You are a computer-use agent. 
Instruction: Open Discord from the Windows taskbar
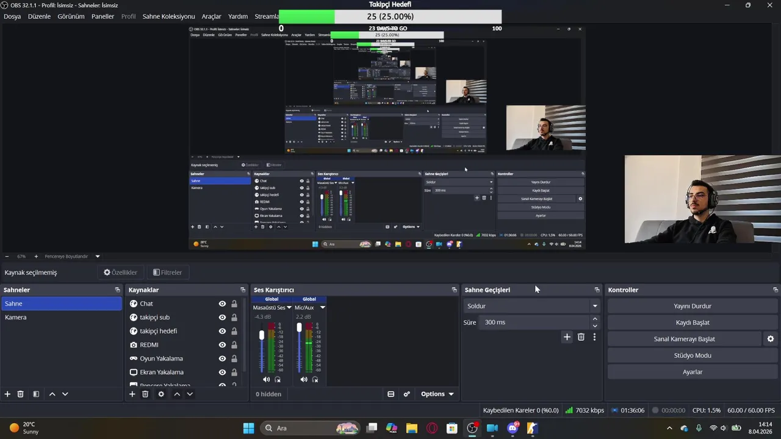point(513,427)
